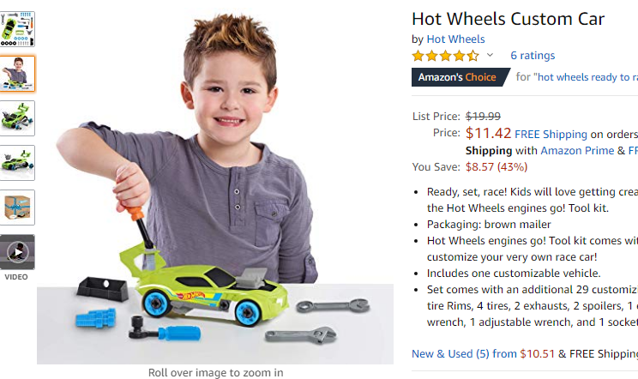638x379 pixels.
Task: Click the 'hot wheels ready to' search link
Action: [586, 77]
